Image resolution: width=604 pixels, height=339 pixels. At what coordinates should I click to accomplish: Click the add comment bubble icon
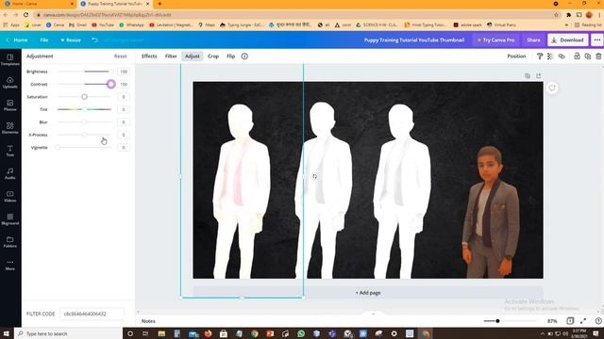pyautogui.click(x=552, y=88)
